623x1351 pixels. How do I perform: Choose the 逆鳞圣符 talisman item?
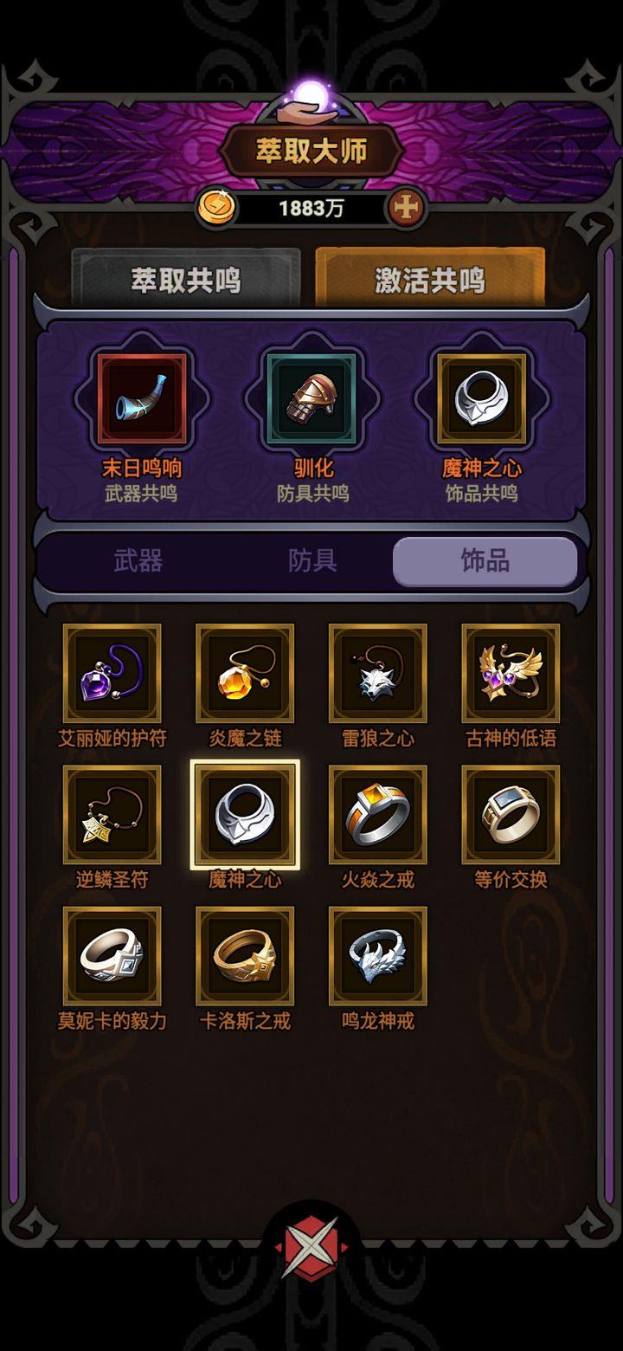point(112,815)
